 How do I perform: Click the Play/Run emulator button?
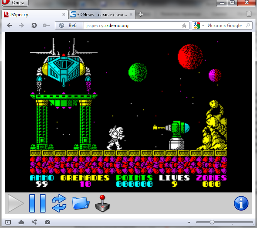(15, 203)
